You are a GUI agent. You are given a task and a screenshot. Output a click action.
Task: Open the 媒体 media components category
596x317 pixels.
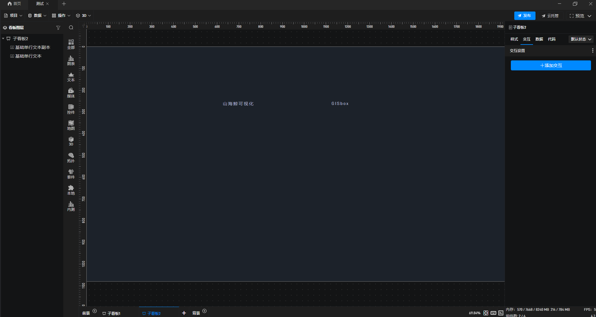tap(71, 93)
